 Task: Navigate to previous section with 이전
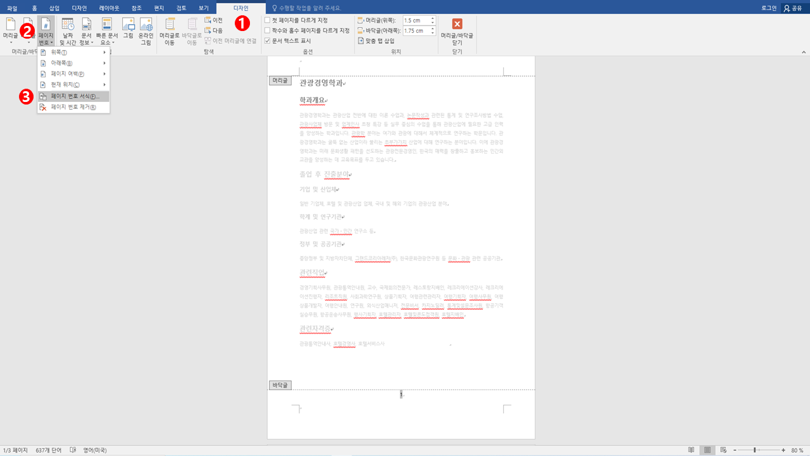[215, 20]
